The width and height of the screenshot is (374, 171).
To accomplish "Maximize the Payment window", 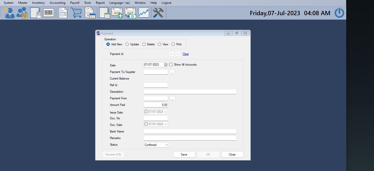I will point(237,33).
